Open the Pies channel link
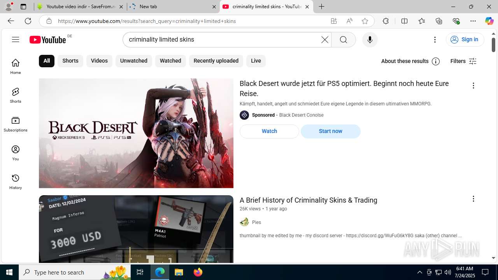The height and width of the screenshot is (280, 498). (256, 222)
